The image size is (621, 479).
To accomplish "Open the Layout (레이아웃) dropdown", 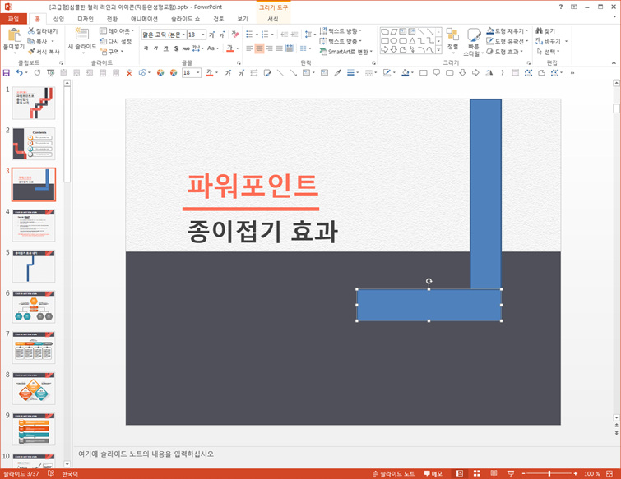I will pyautogui.click(x=117, y=31).
